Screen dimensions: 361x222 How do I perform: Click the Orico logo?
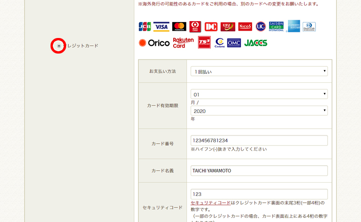point(154,43)
